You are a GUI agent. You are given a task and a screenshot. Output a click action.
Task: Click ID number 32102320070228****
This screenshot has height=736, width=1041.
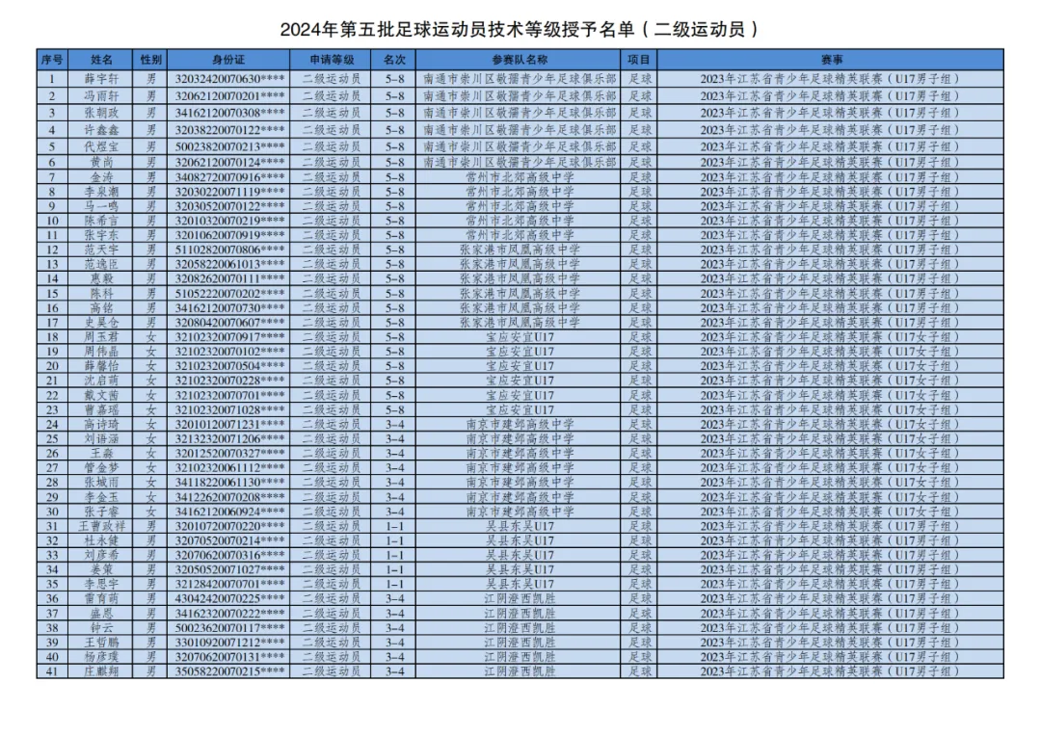(229, 381)
